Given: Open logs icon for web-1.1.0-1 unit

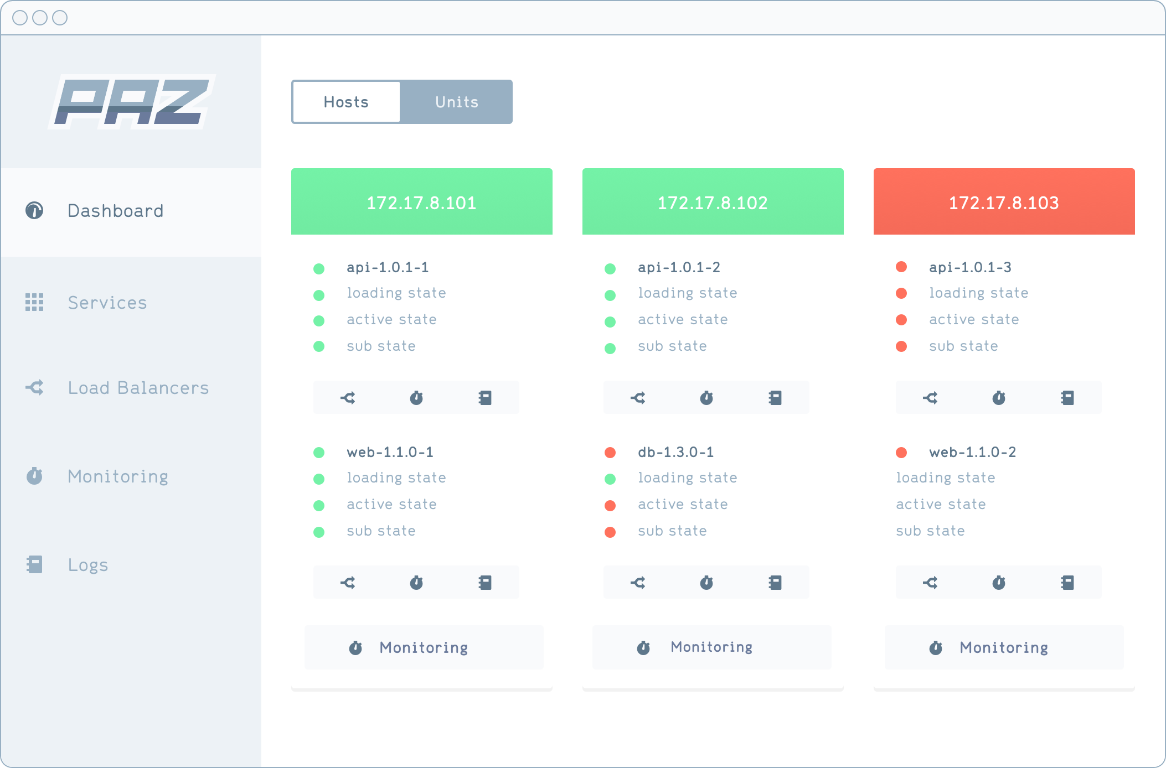Looking at the screenshot, I should point(485,582).
